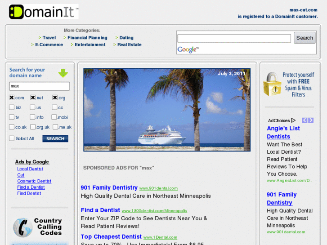Click the bullet icon beside Travel
This screenshot has width=327, height=245.
tap(40, 38)
